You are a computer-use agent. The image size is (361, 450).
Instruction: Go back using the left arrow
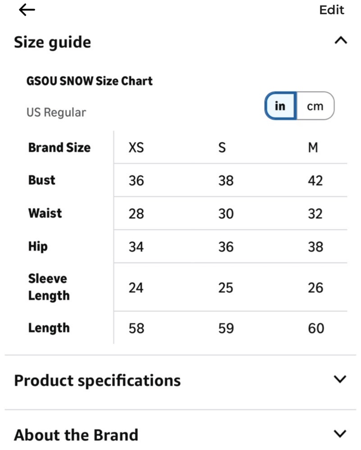[x=27, y=10]
